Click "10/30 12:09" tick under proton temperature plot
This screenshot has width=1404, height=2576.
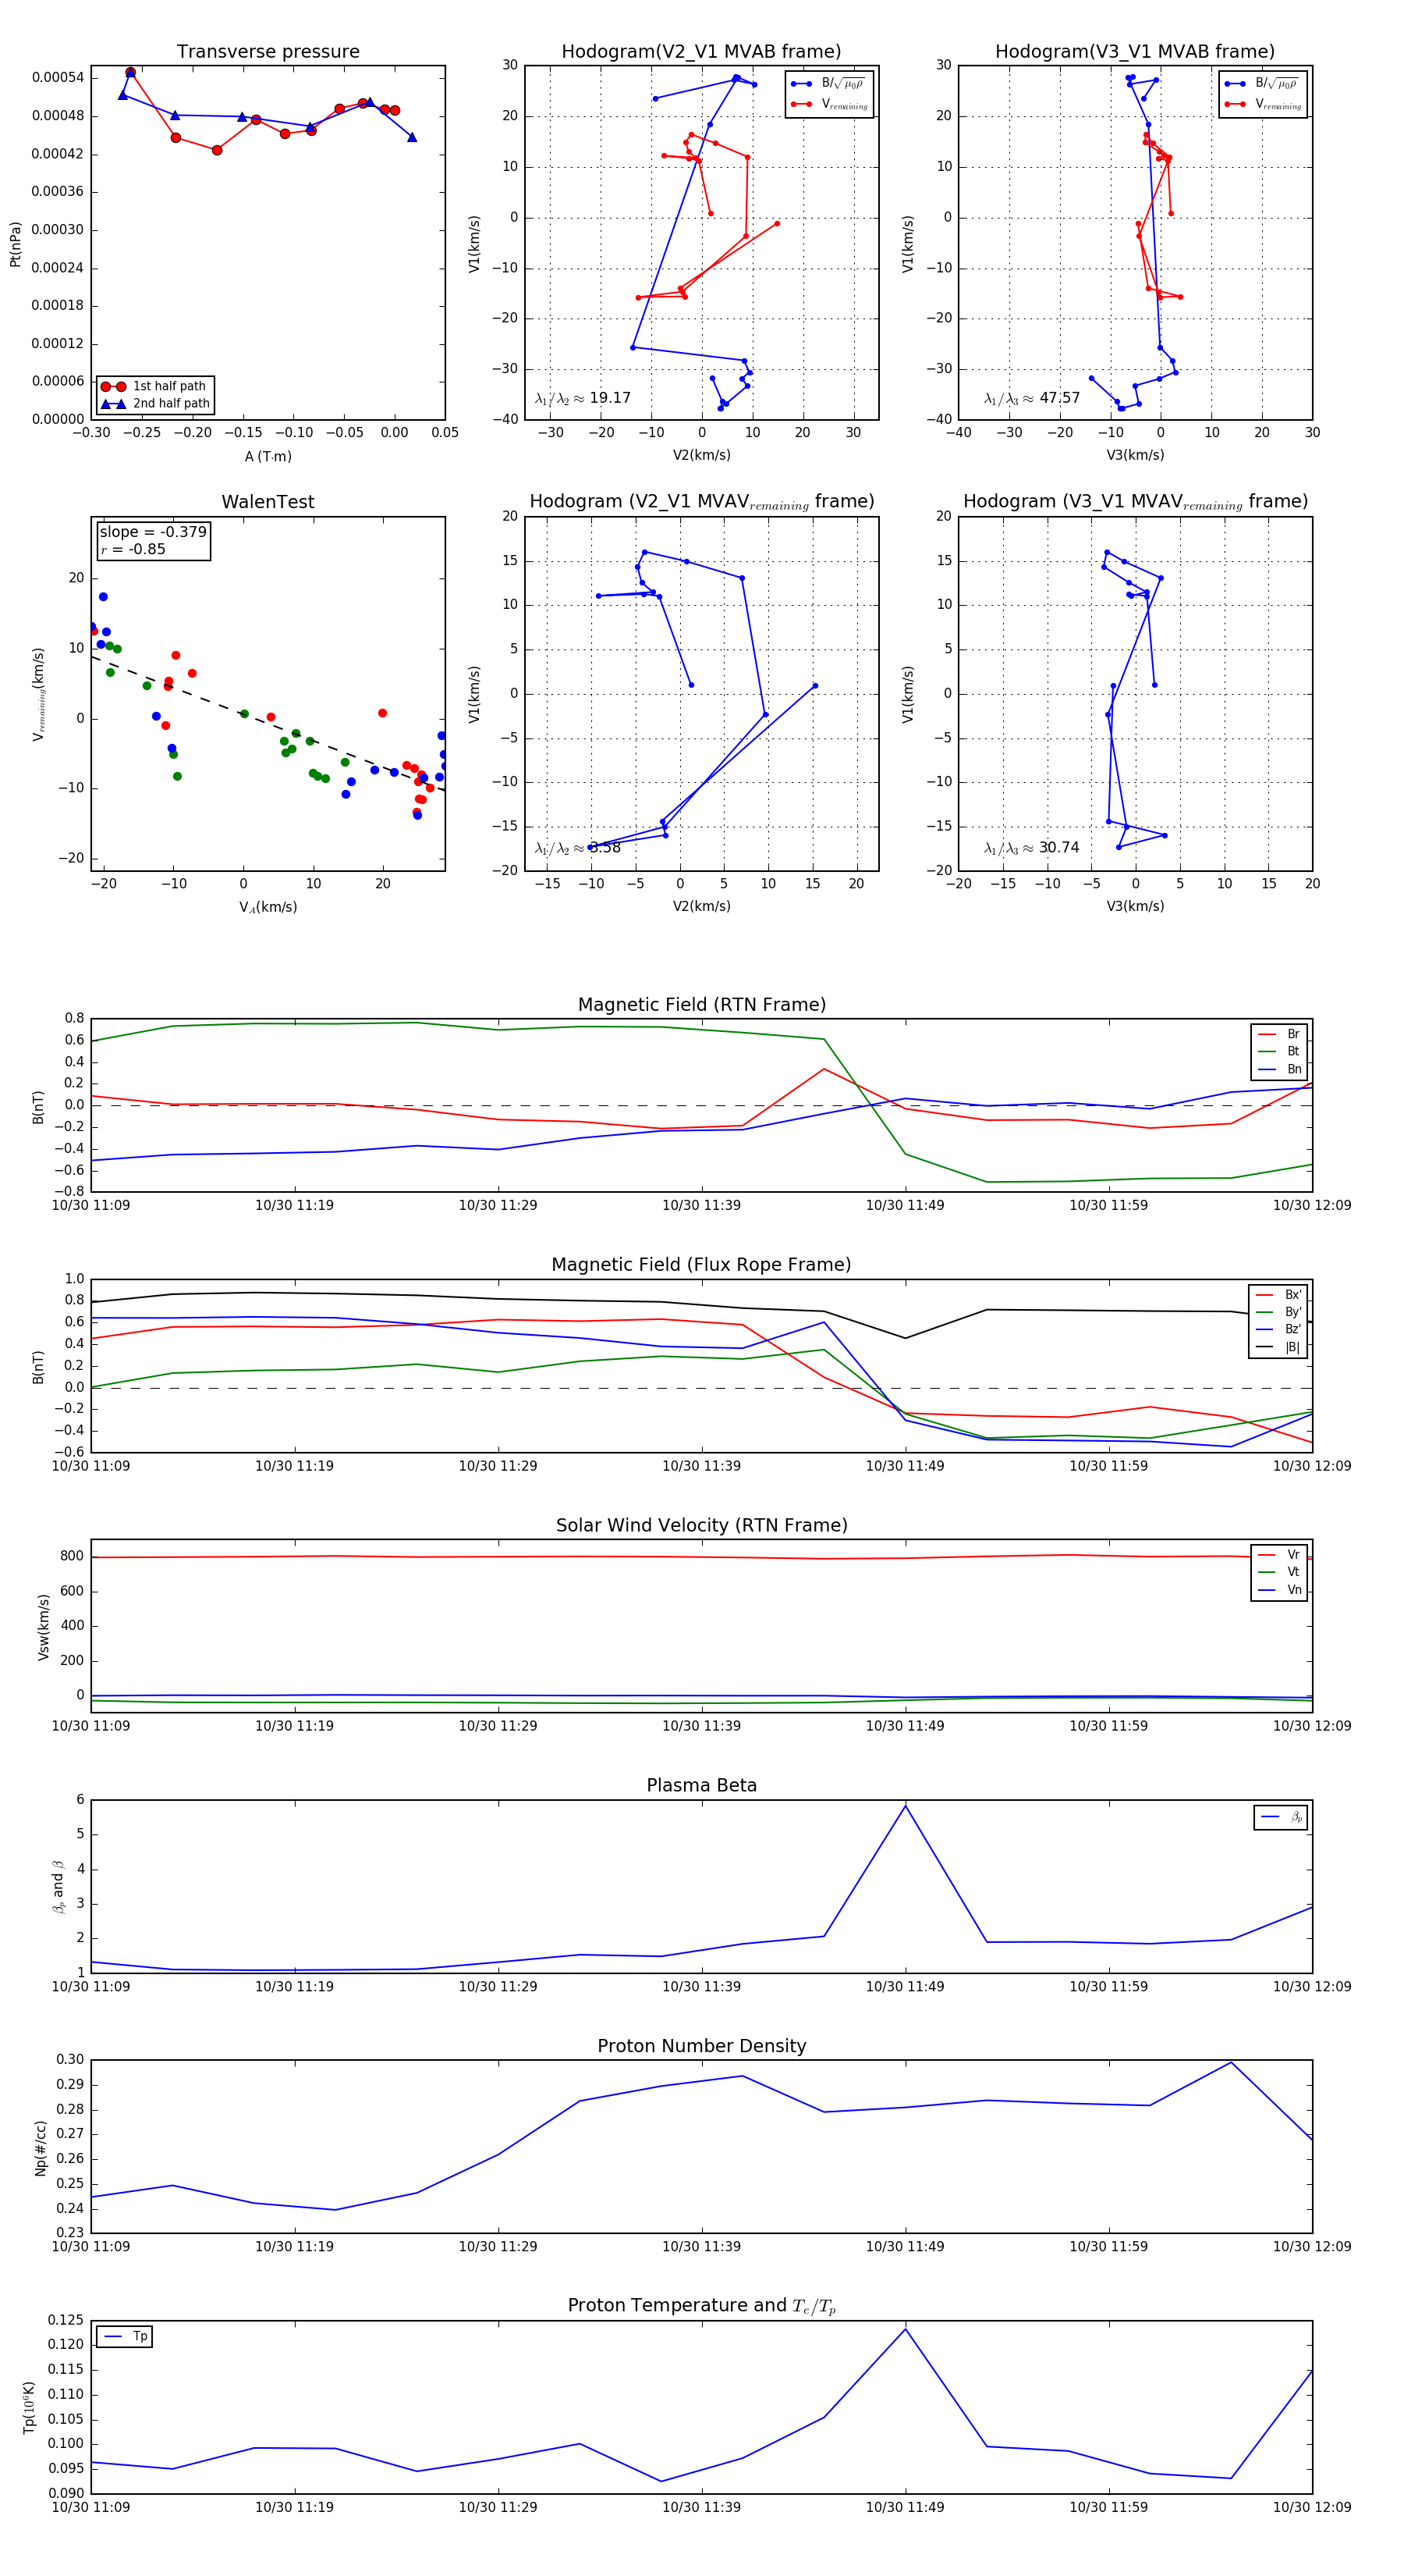[x=1311, y=2507]
